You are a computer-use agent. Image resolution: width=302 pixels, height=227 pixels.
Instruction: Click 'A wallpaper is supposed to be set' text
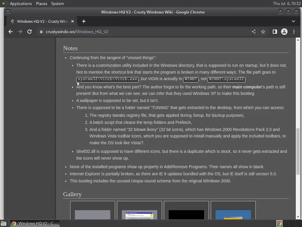pyautogui.click(x=117, y=100)
